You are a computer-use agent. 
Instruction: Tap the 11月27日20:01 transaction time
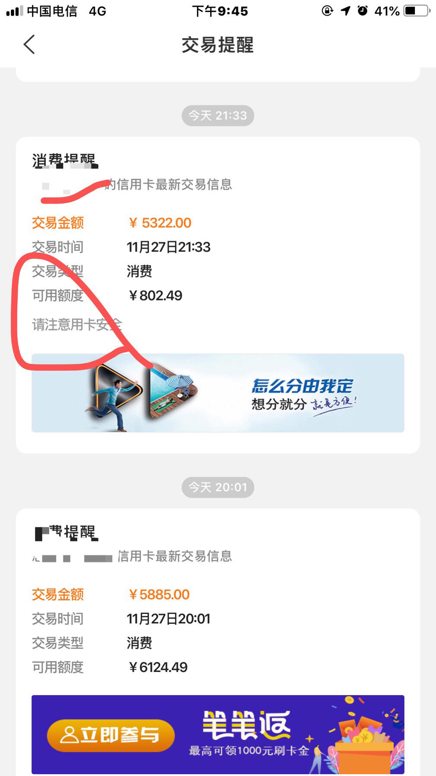(168, 619)
